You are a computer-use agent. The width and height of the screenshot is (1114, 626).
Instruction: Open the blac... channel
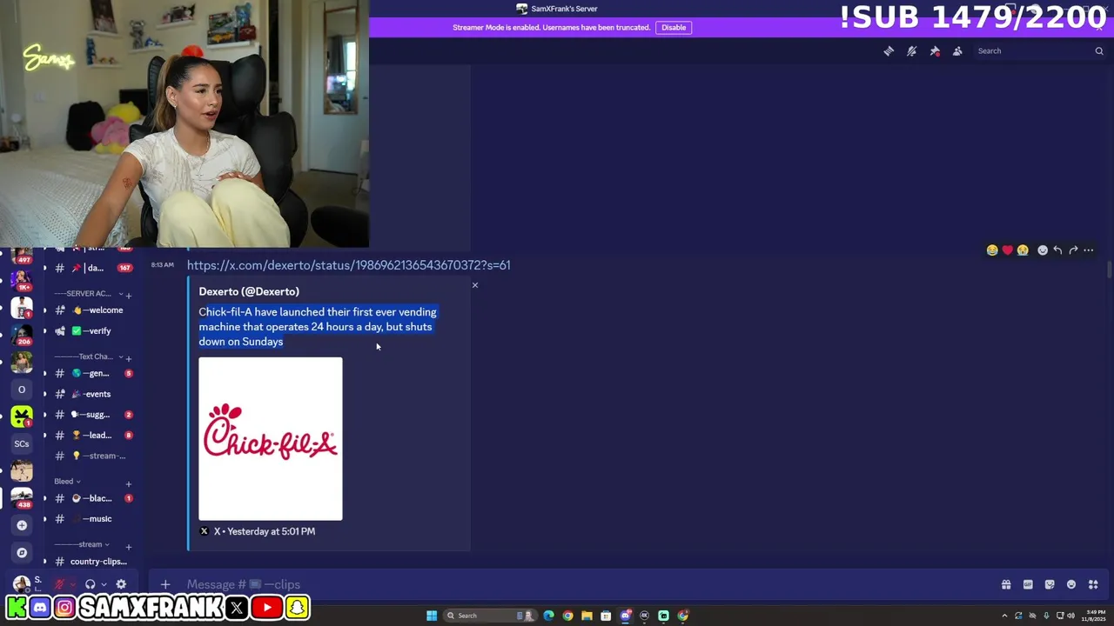[92, 498]
